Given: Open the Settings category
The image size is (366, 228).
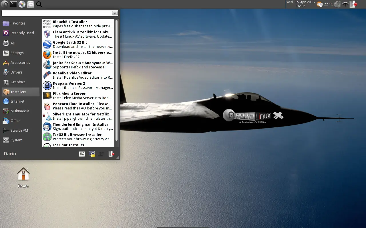Looking at the screenshot, I should pyautogui.click(x=20, y=53).
